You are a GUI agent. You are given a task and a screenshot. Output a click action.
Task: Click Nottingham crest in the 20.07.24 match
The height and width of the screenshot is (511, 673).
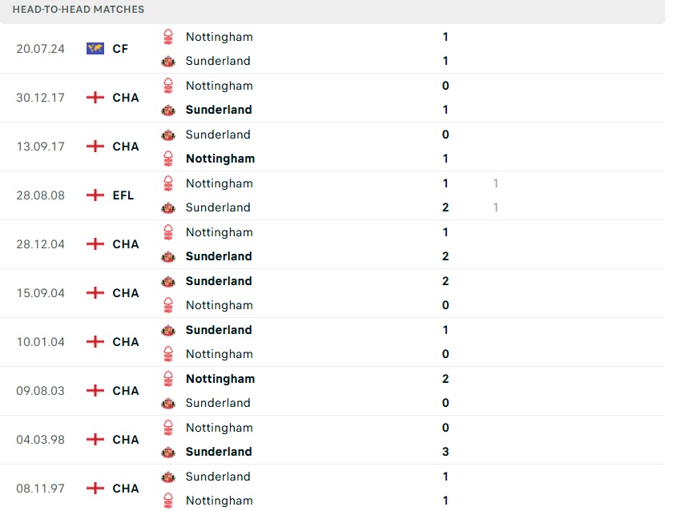coord(168,37)
